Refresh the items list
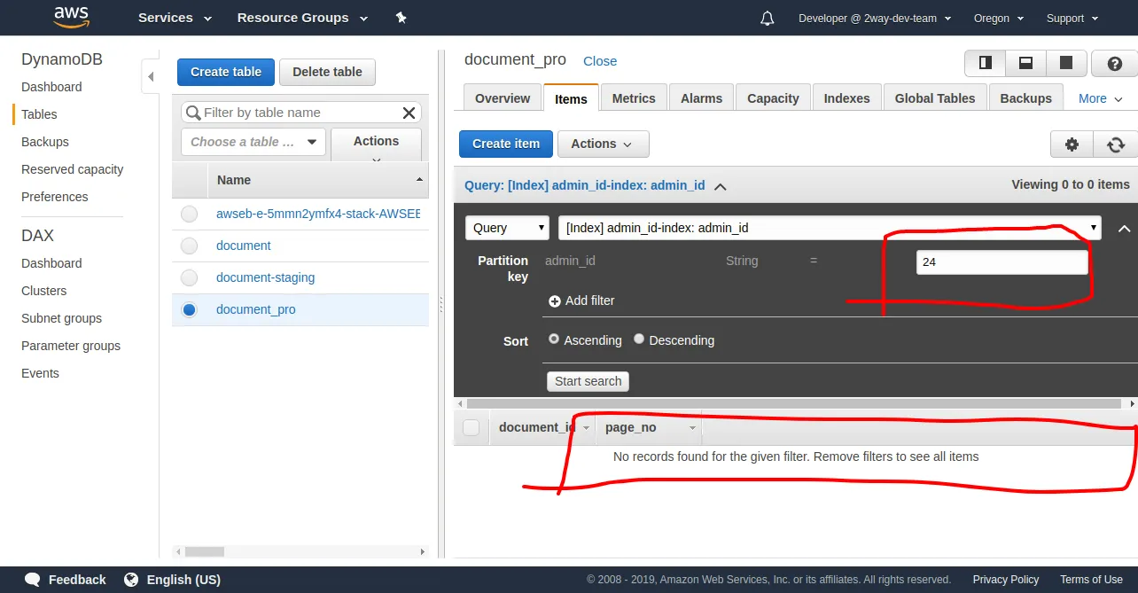The image size is (1138, 593). point(1115,144)
